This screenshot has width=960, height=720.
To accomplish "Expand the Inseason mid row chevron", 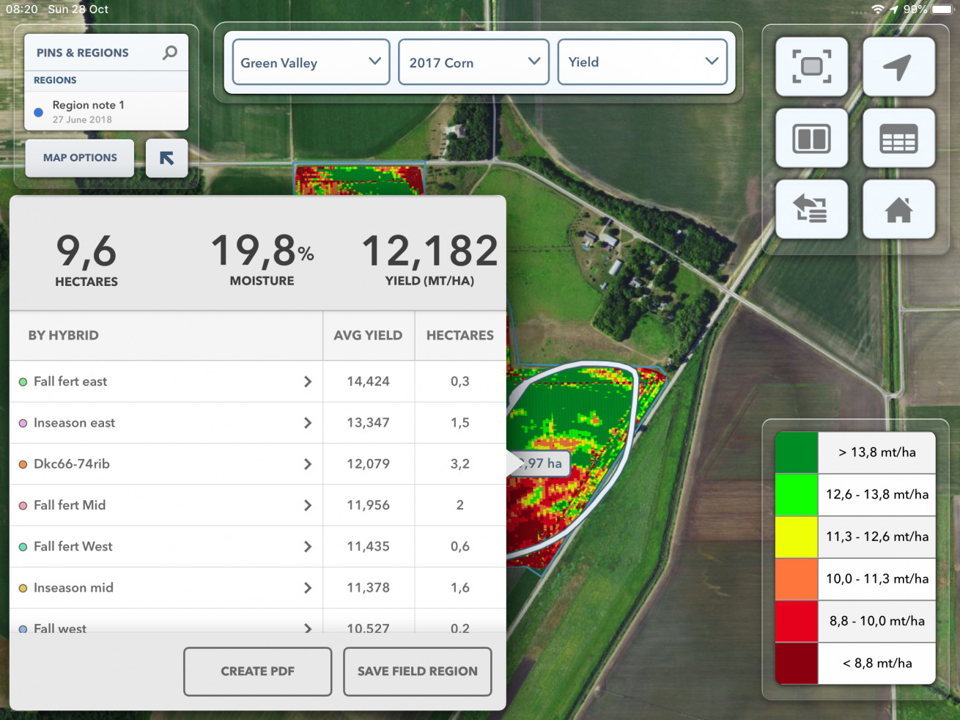I will pos(308,587).
